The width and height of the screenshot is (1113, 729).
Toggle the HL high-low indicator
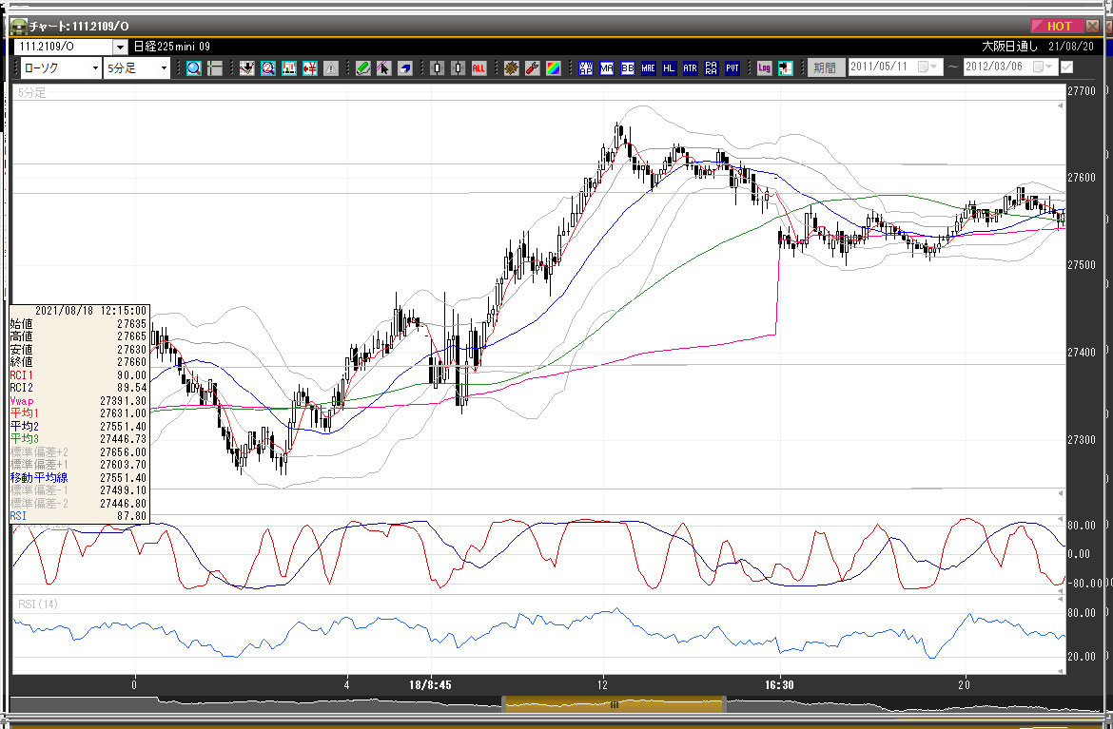pyautogui.click(x=669, y=68)
